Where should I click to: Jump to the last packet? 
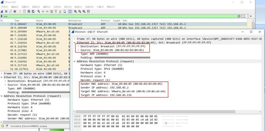click(60, 12)
